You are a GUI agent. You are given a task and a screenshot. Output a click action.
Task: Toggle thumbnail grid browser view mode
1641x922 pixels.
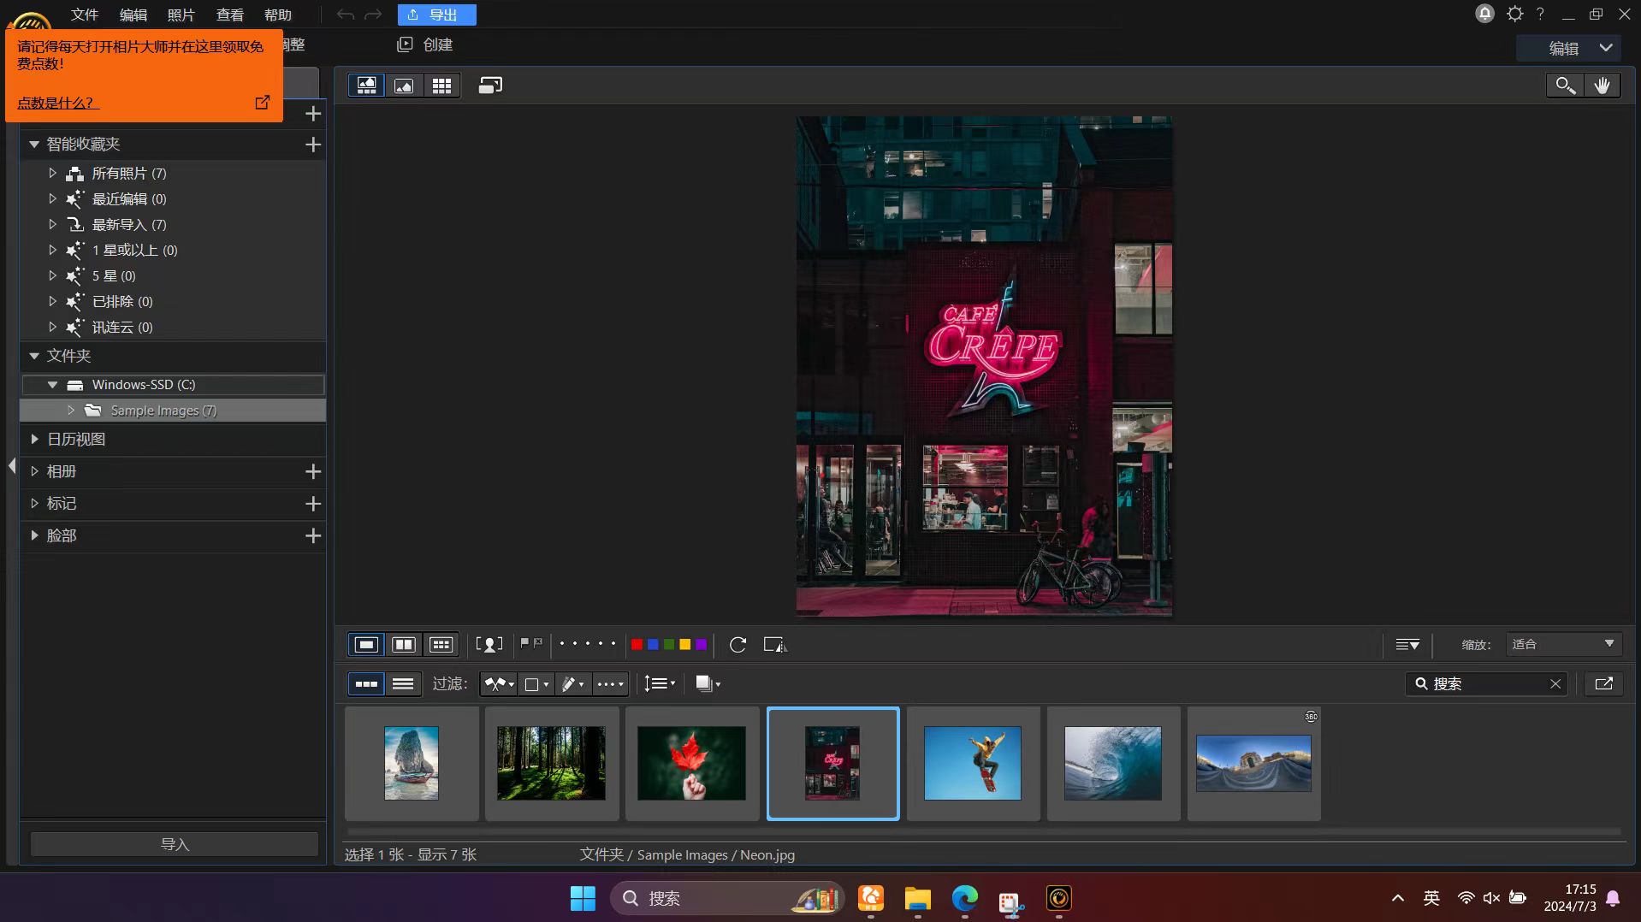tap(441, 86)
